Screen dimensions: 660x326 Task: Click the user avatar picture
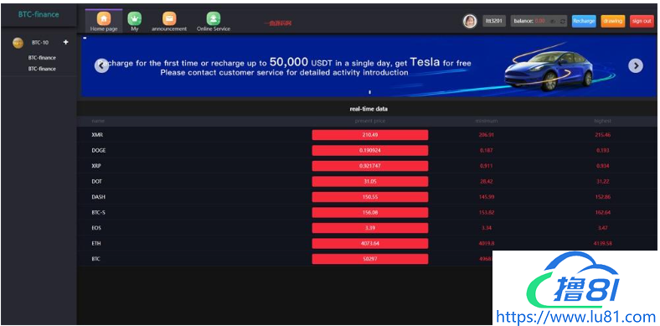tap(470, 21)
